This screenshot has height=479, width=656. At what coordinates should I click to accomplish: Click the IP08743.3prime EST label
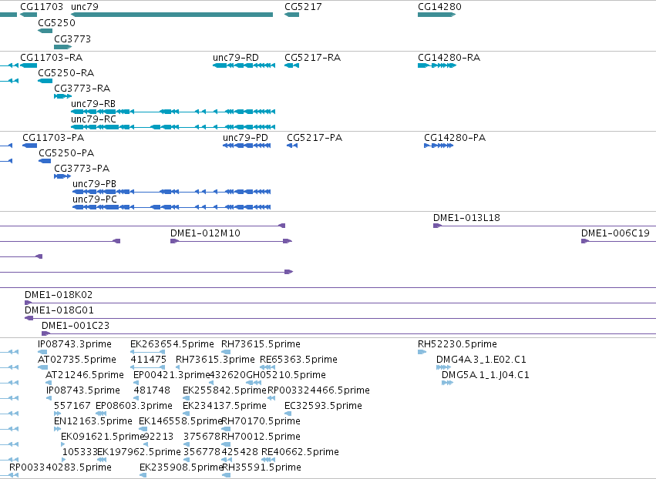tap(75, 344)
